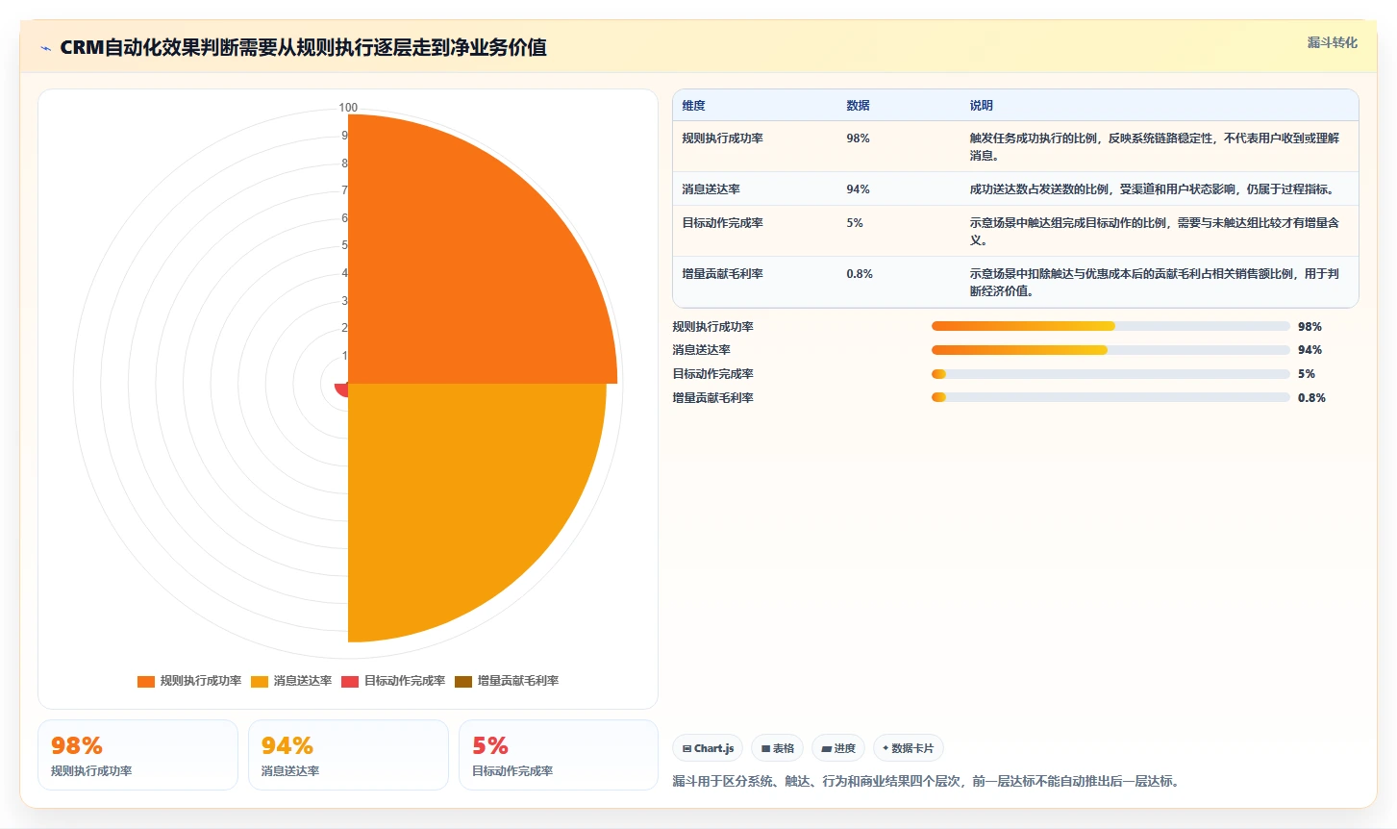Click the description starting 成功送达数占发送数的比例
This screenshot has height=829, width=1397.
(x=1152, y=189)
